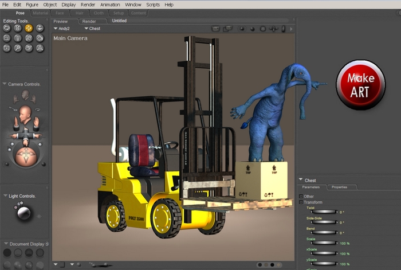Click the Make ART red button
Screen dimensions: 401x270
click(x=360, y=84)
